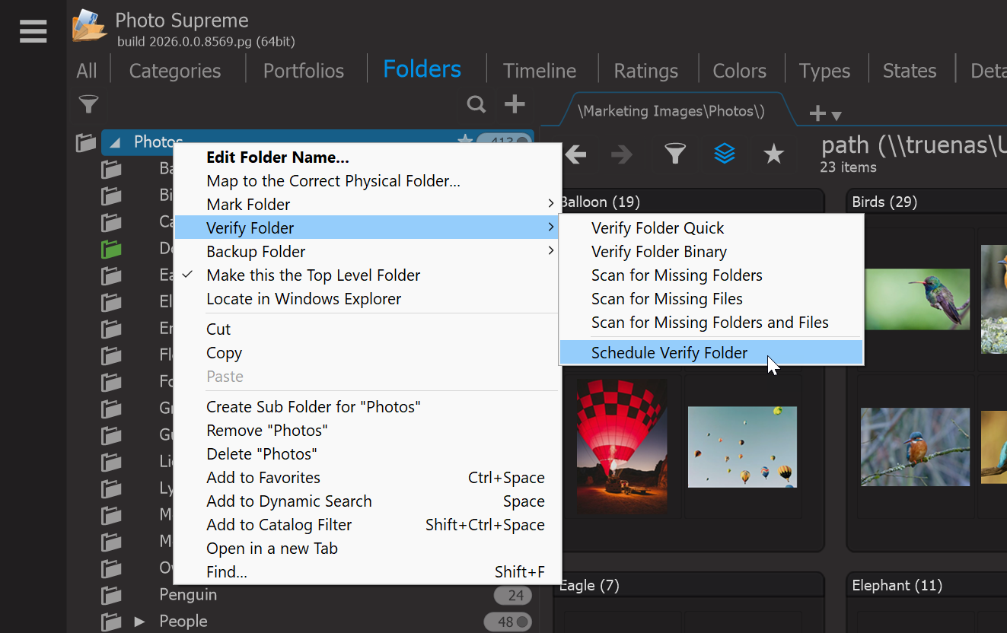Choose Scan for Missing Files

[x=711, y=298]
